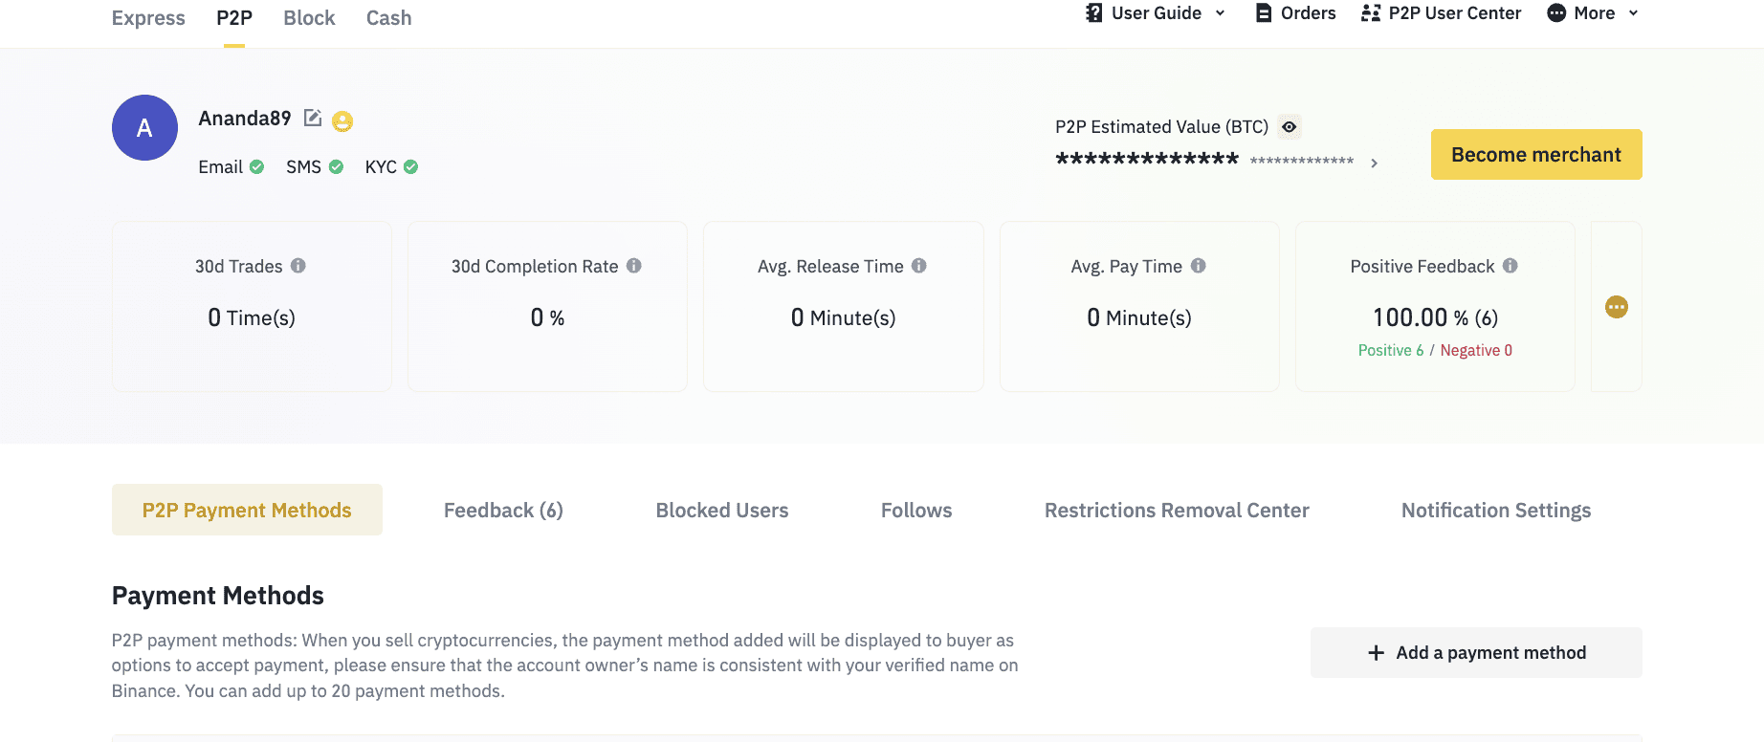Switch to the Express tab
The image size is (1764, 742).
[148, 18]
